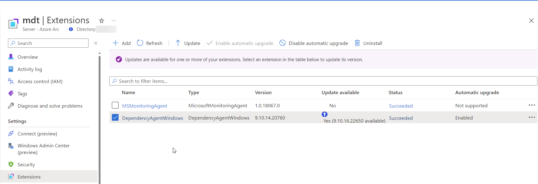The height and width of the screenshot is (184, 538).
Task: Click Yes (9.10.16.22650 available) text
Action: click(354, 121)
